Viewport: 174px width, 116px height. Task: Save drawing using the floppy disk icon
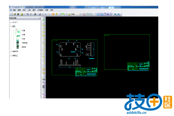pyautogui.click(x=18, y=14)
